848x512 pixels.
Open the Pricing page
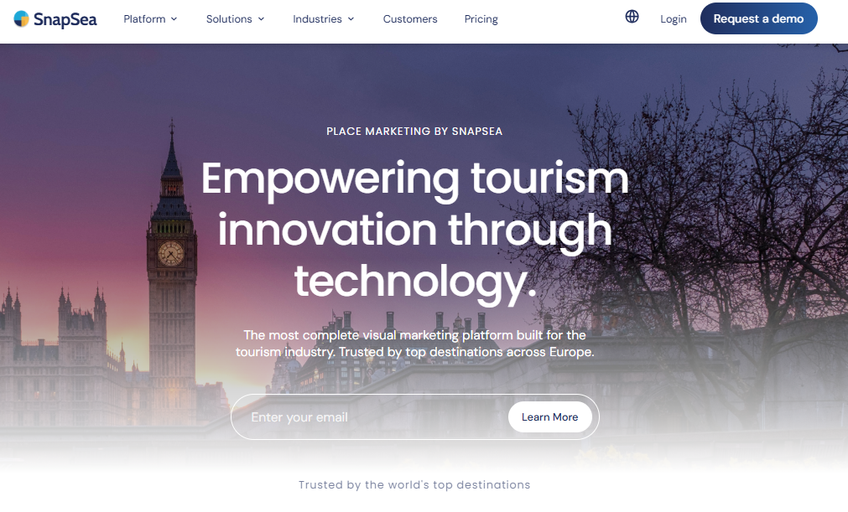(481, 19)
